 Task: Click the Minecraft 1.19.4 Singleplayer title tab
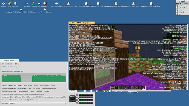click(x=82, y=23)
